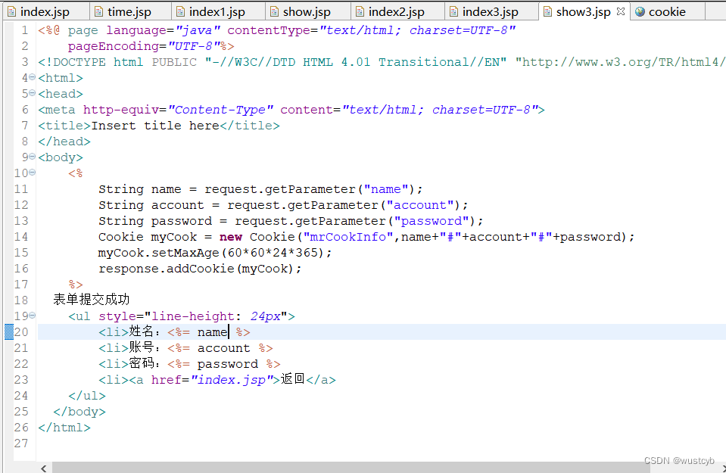Click the closing </head> tag
The image size is (726, 473).
(x=64, y=142)
